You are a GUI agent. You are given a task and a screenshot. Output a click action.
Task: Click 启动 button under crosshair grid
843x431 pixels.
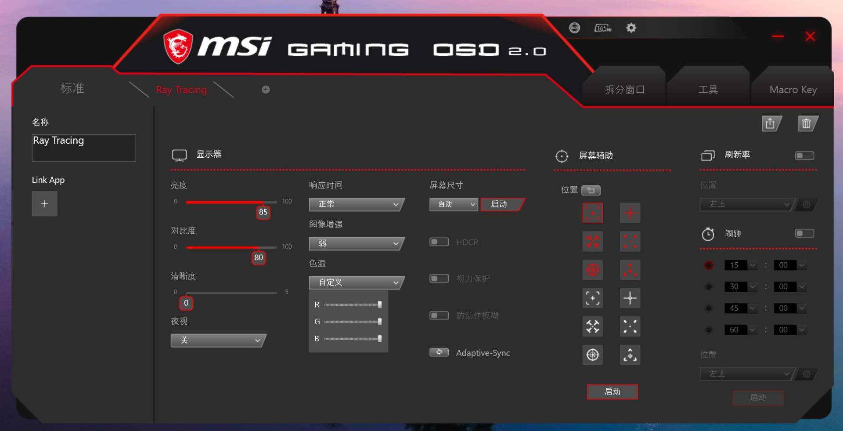pyautogui.click(x=612, y=391)
